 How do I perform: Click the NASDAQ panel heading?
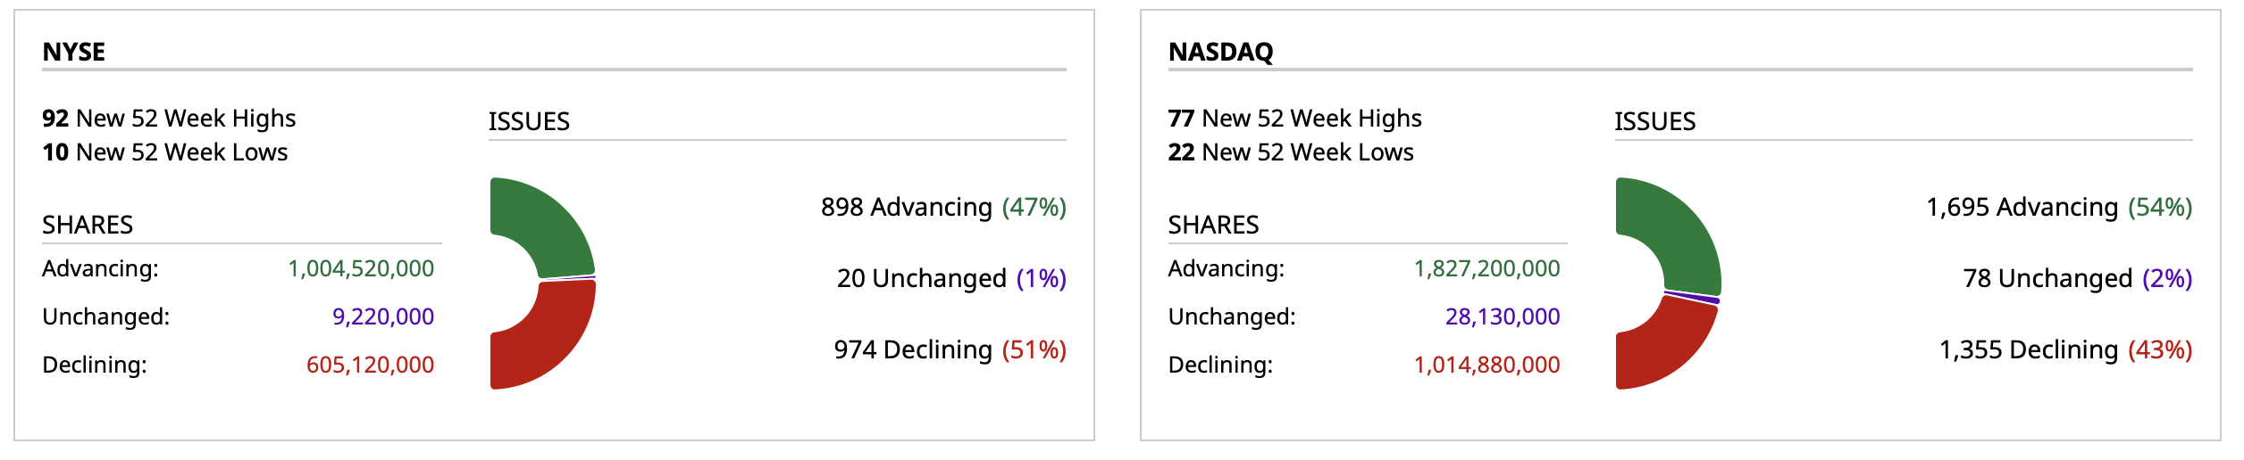pos(1220,52)
